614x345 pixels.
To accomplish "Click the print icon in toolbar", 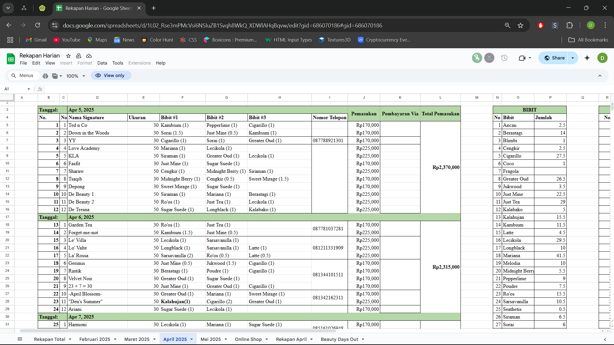I will (45, 76).
